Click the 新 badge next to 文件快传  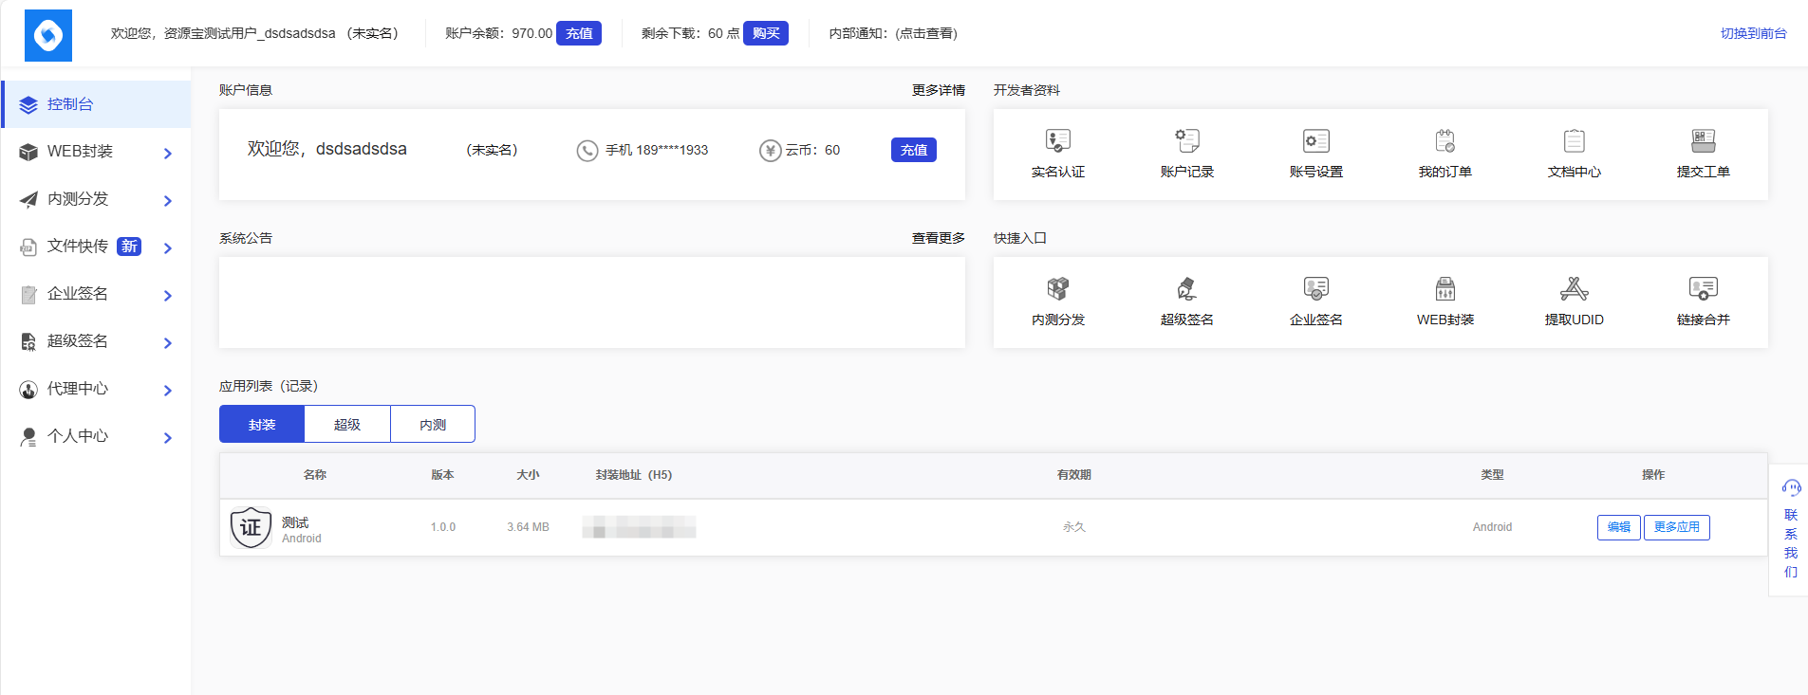tap(129, 247)
